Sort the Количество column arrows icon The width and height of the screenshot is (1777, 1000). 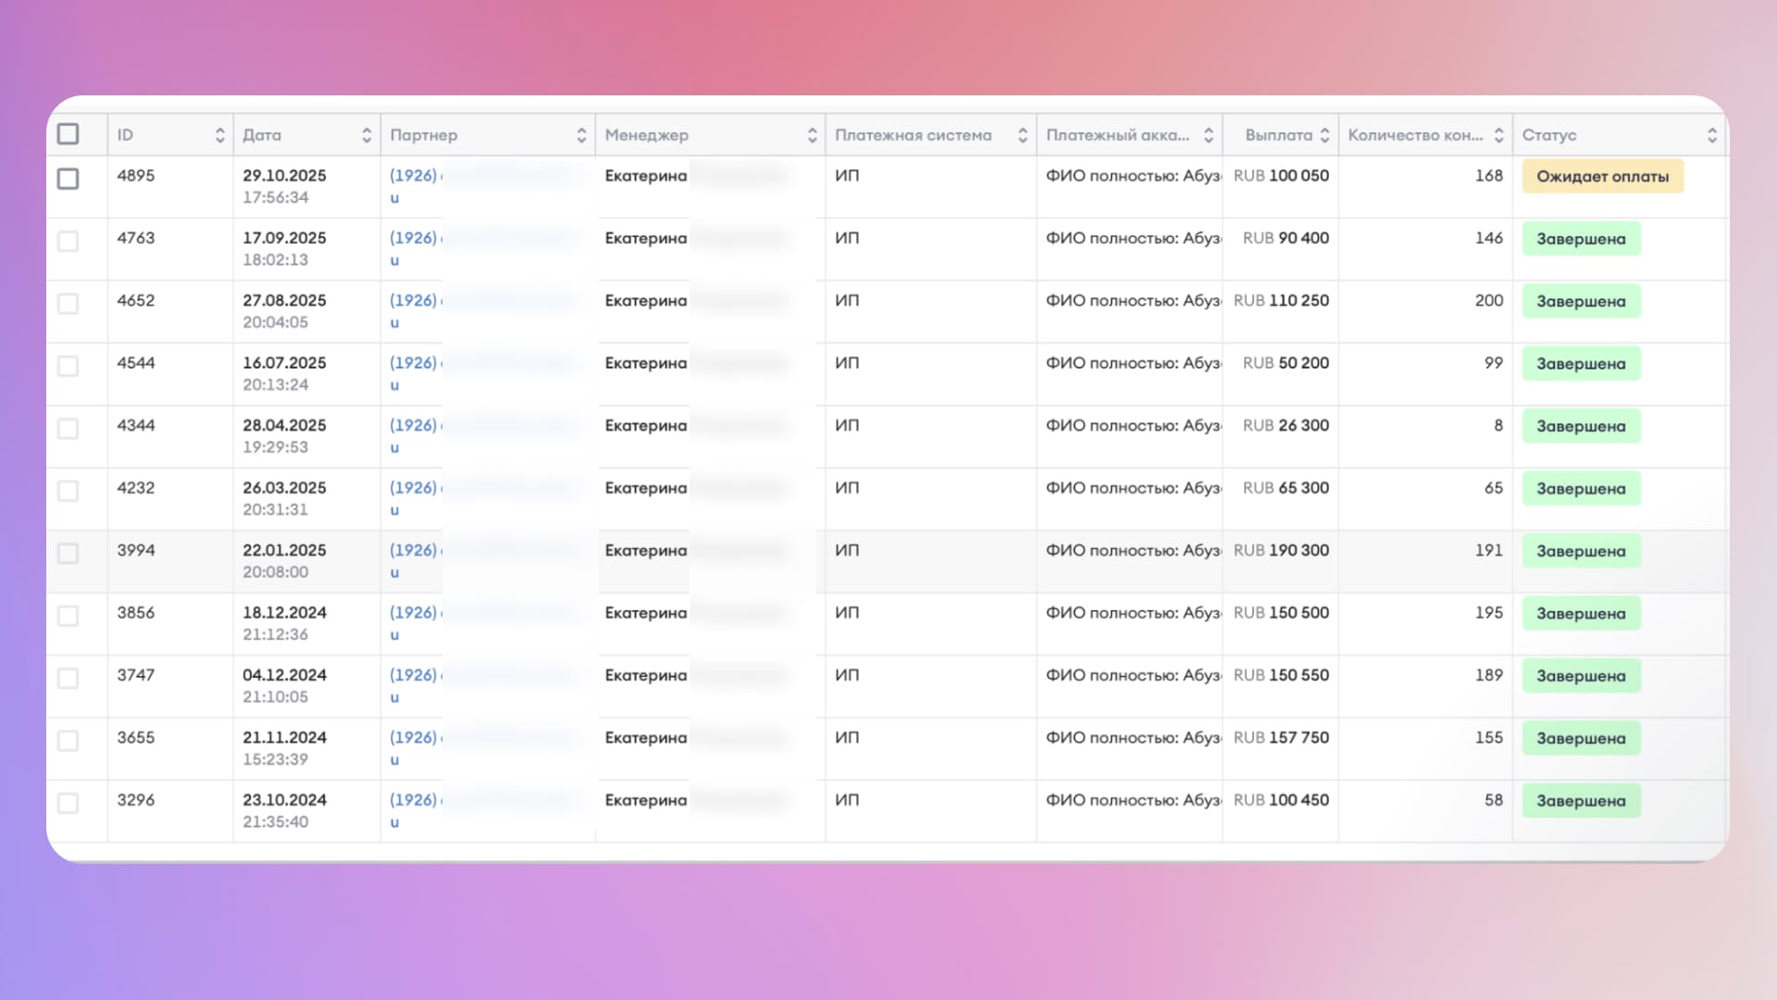click(x=1498, y=135)
